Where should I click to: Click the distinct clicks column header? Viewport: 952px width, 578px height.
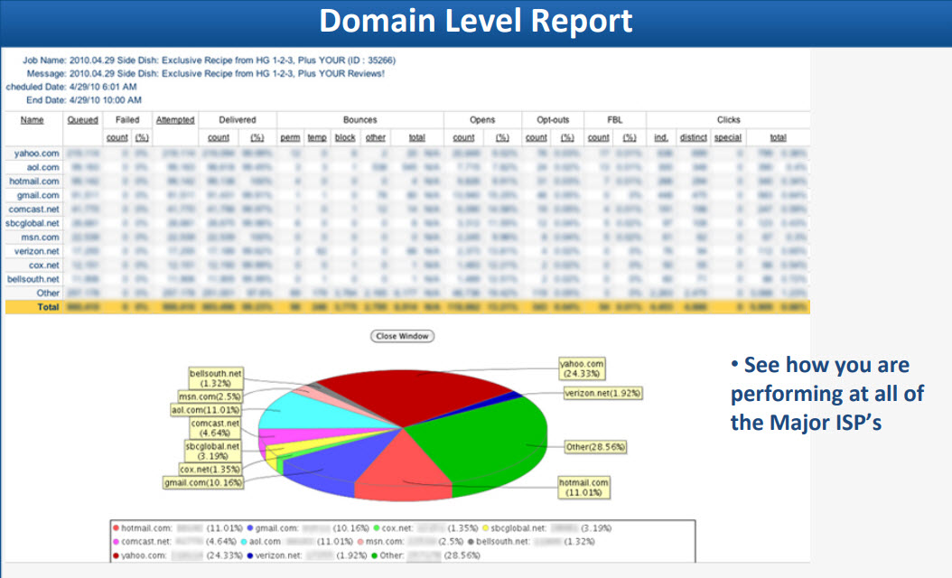tap(693, 138)
